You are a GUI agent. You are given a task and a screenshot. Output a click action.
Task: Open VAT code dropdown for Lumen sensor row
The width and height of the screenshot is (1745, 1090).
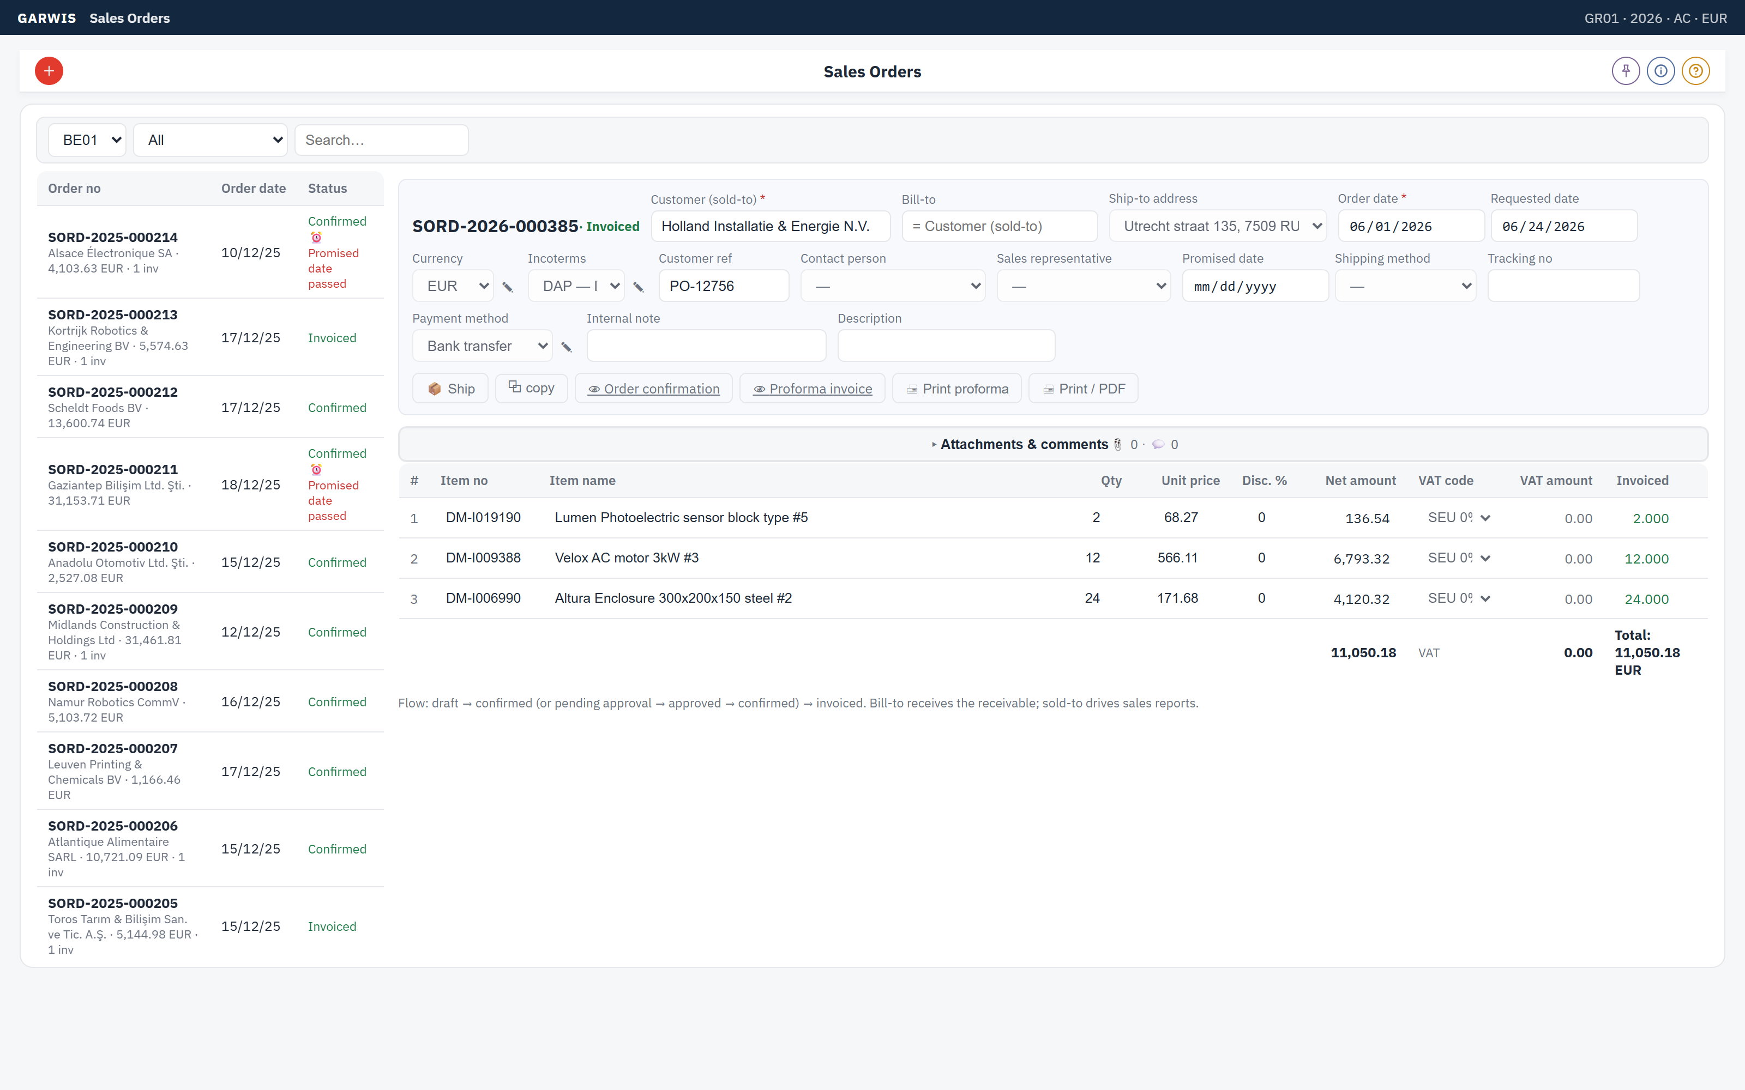point(1458,518)
